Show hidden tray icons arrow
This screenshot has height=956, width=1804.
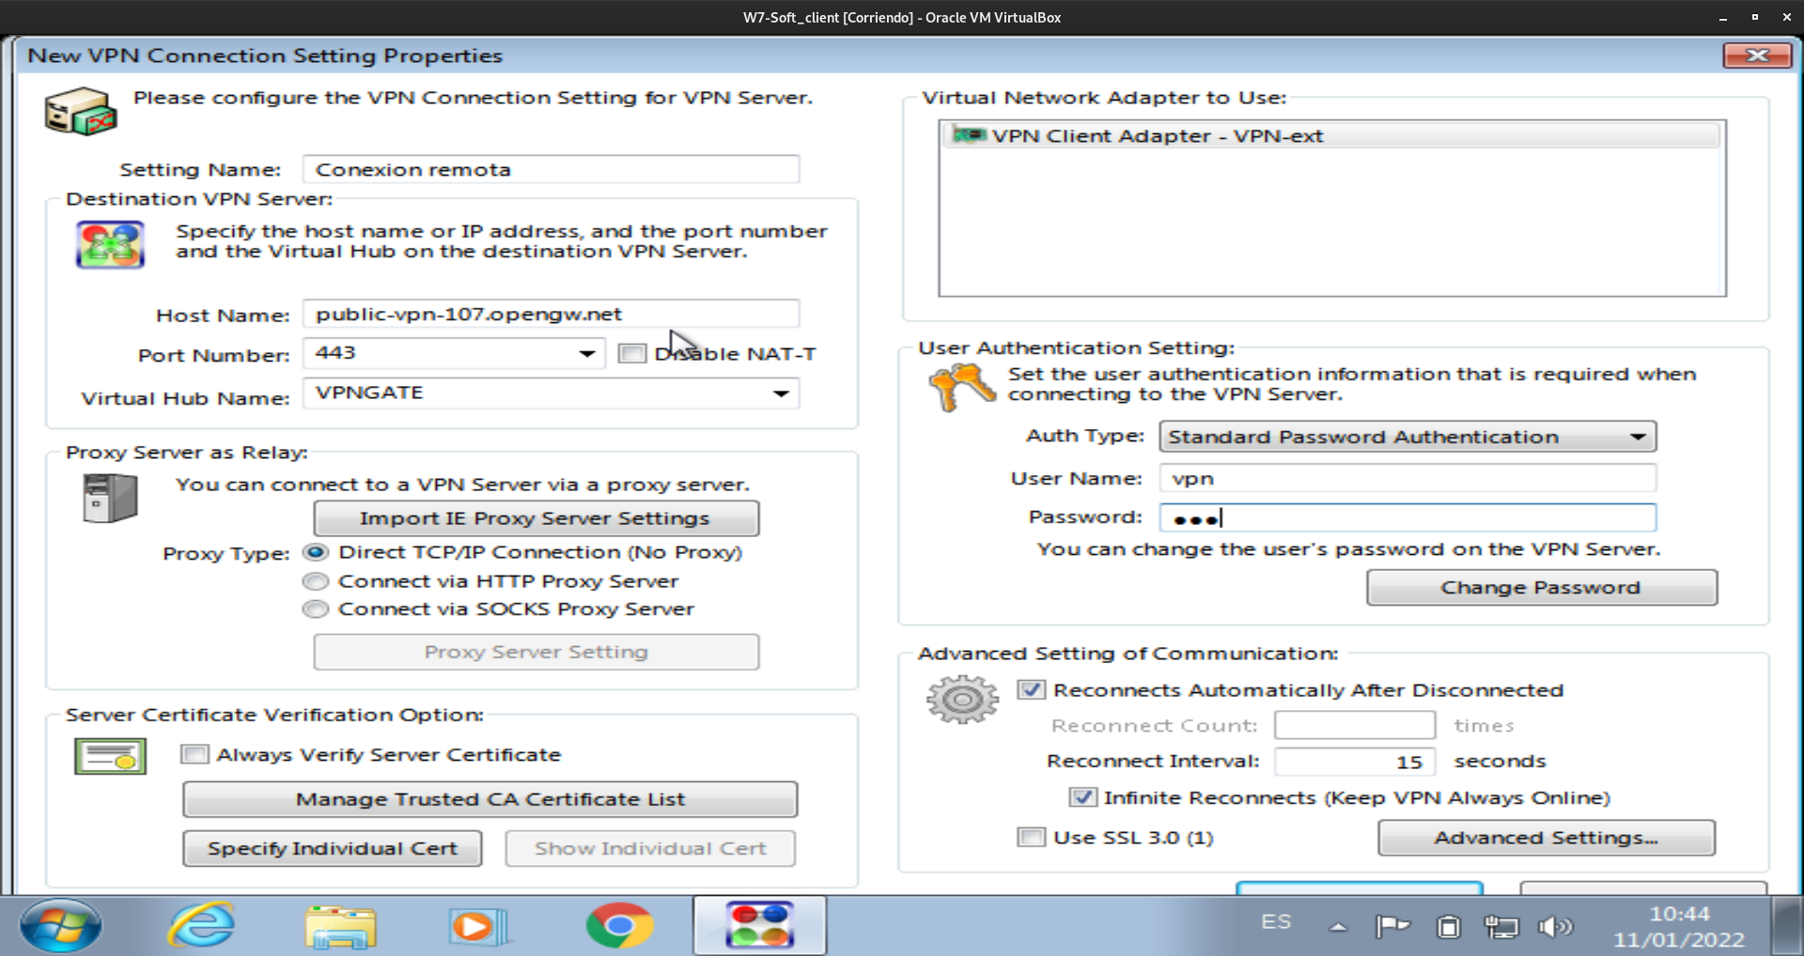coord(1338,927)
